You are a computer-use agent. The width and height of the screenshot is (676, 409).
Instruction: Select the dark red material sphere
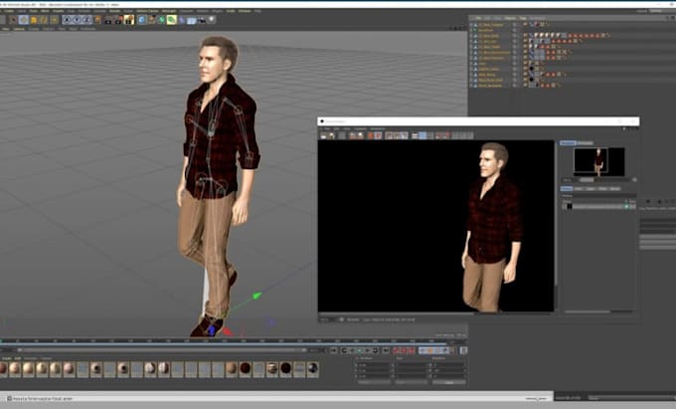[x=245, y=368]
